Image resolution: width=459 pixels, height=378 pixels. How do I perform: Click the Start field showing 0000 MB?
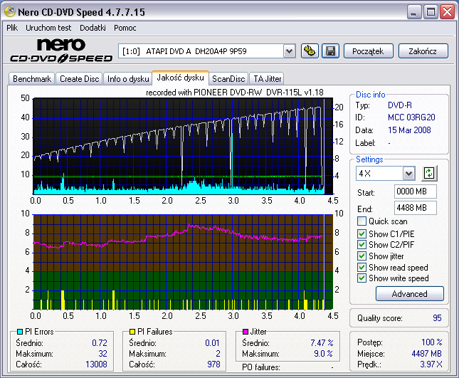click(x=415, y=191)
